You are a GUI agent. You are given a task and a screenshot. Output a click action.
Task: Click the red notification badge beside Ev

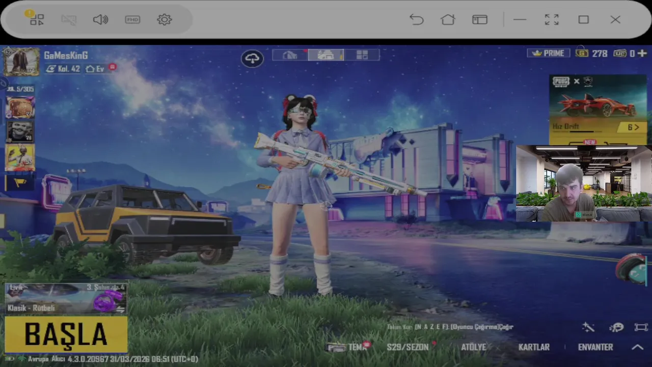[112, 67]
